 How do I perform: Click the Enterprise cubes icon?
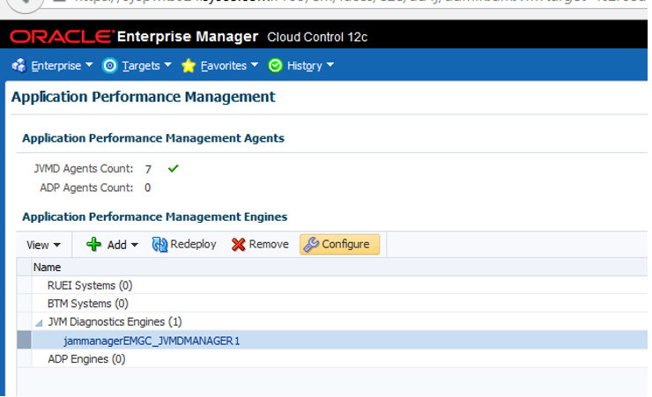(19, 66)
